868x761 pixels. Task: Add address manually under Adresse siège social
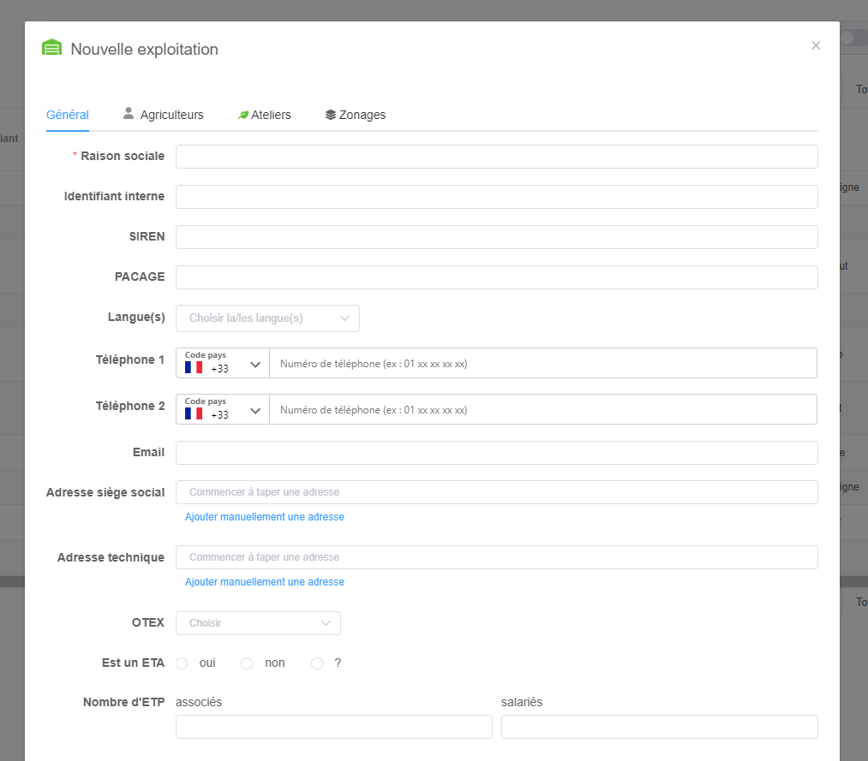[x=265, y=517]
